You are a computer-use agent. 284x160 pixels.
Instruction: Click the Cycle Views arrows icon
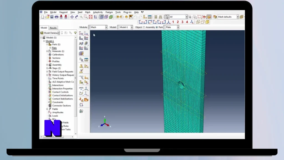point(95,17)
